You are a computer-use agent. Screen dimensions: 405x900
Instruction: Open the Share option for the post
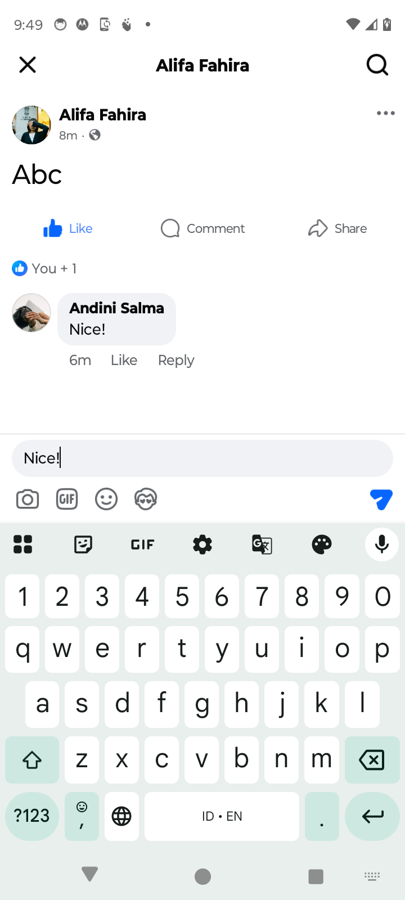coord(337,228)
